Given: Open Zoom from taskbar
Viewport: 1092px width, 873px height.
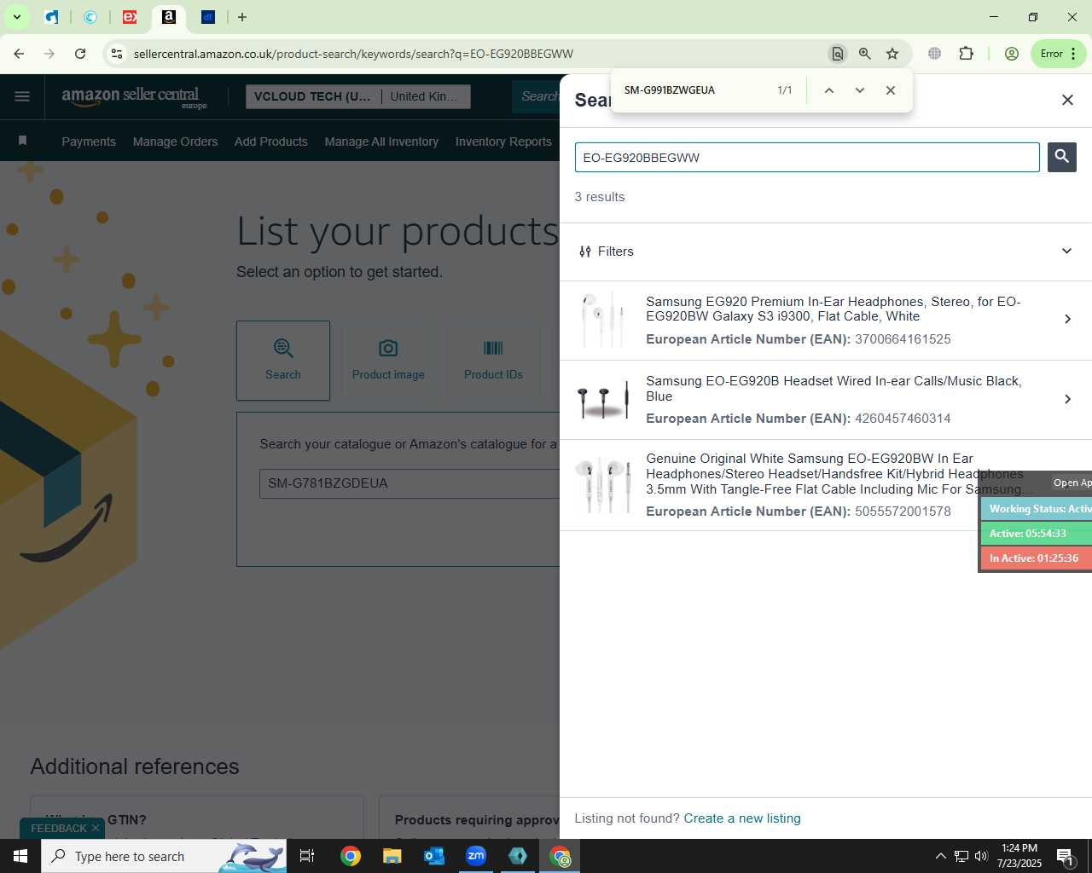Looking at the screenshot, I should pos(476,856).
